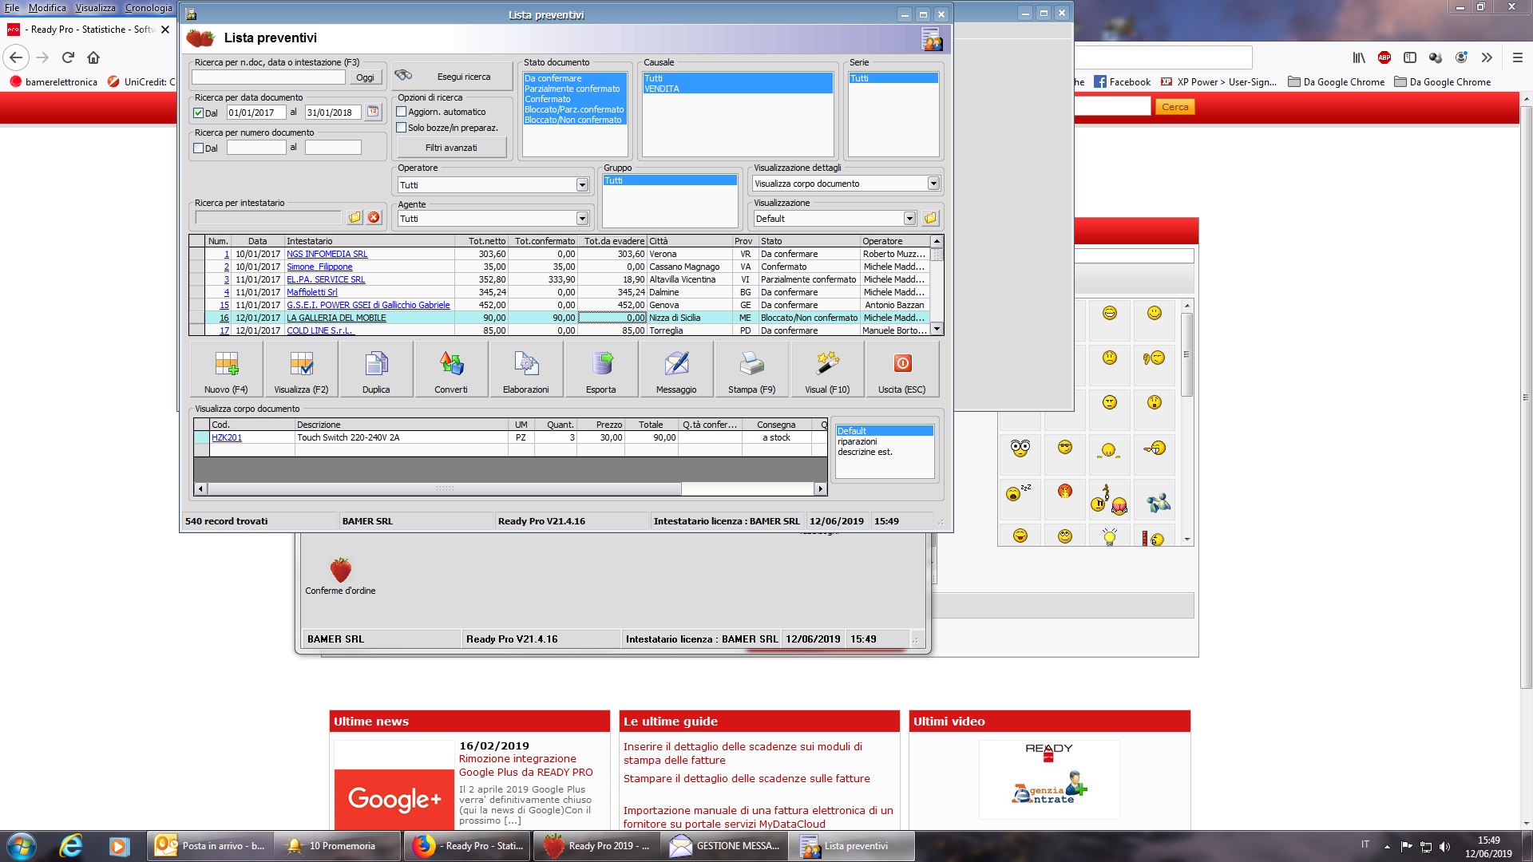Open the date calendar picker icon
This screenshot has width=1533, height=862.
[373, 113]
